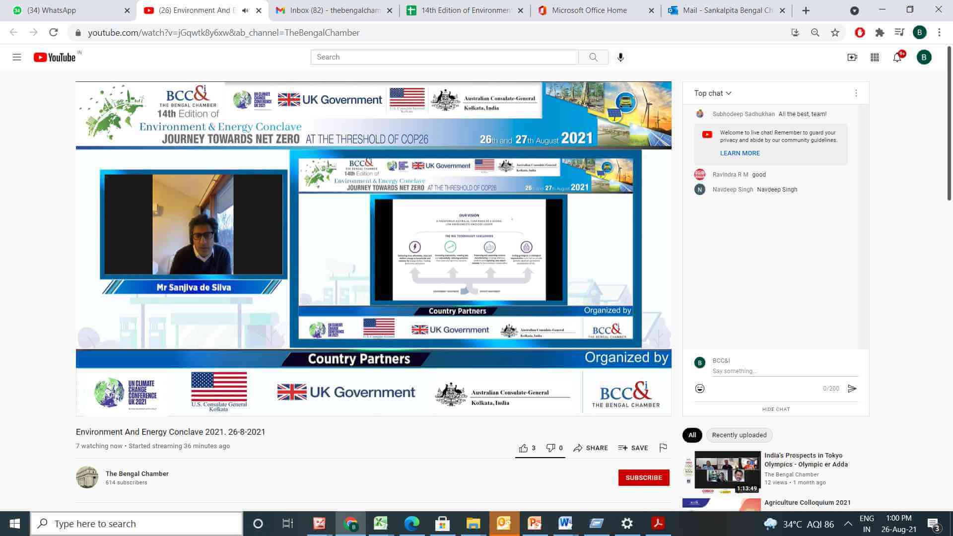Open File Explorer from the taskbar
The image size is (953, 536).
(x=473, y=524)
